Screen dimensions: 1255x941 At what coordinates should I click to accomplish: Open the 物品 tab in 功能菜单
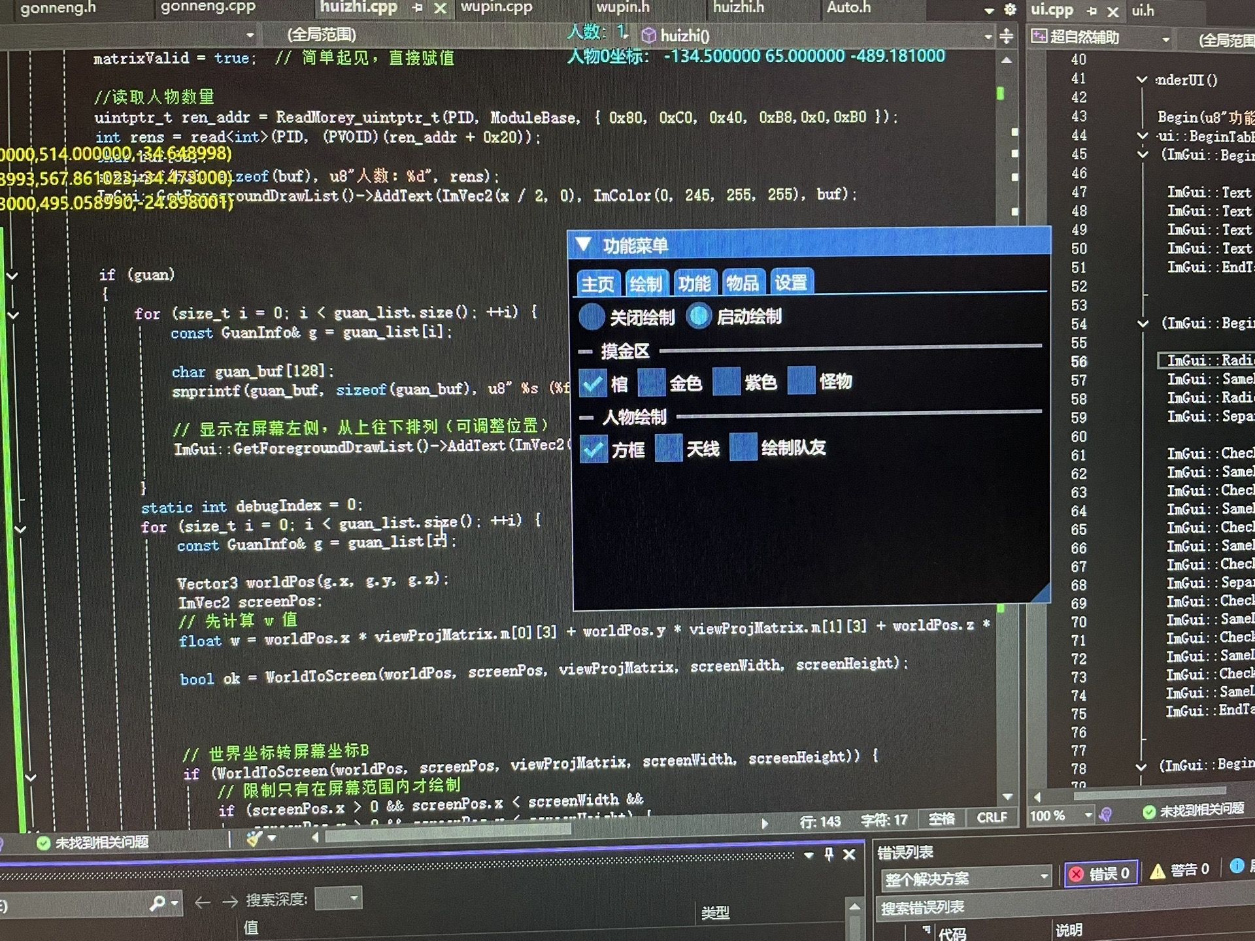coord(743,282)
